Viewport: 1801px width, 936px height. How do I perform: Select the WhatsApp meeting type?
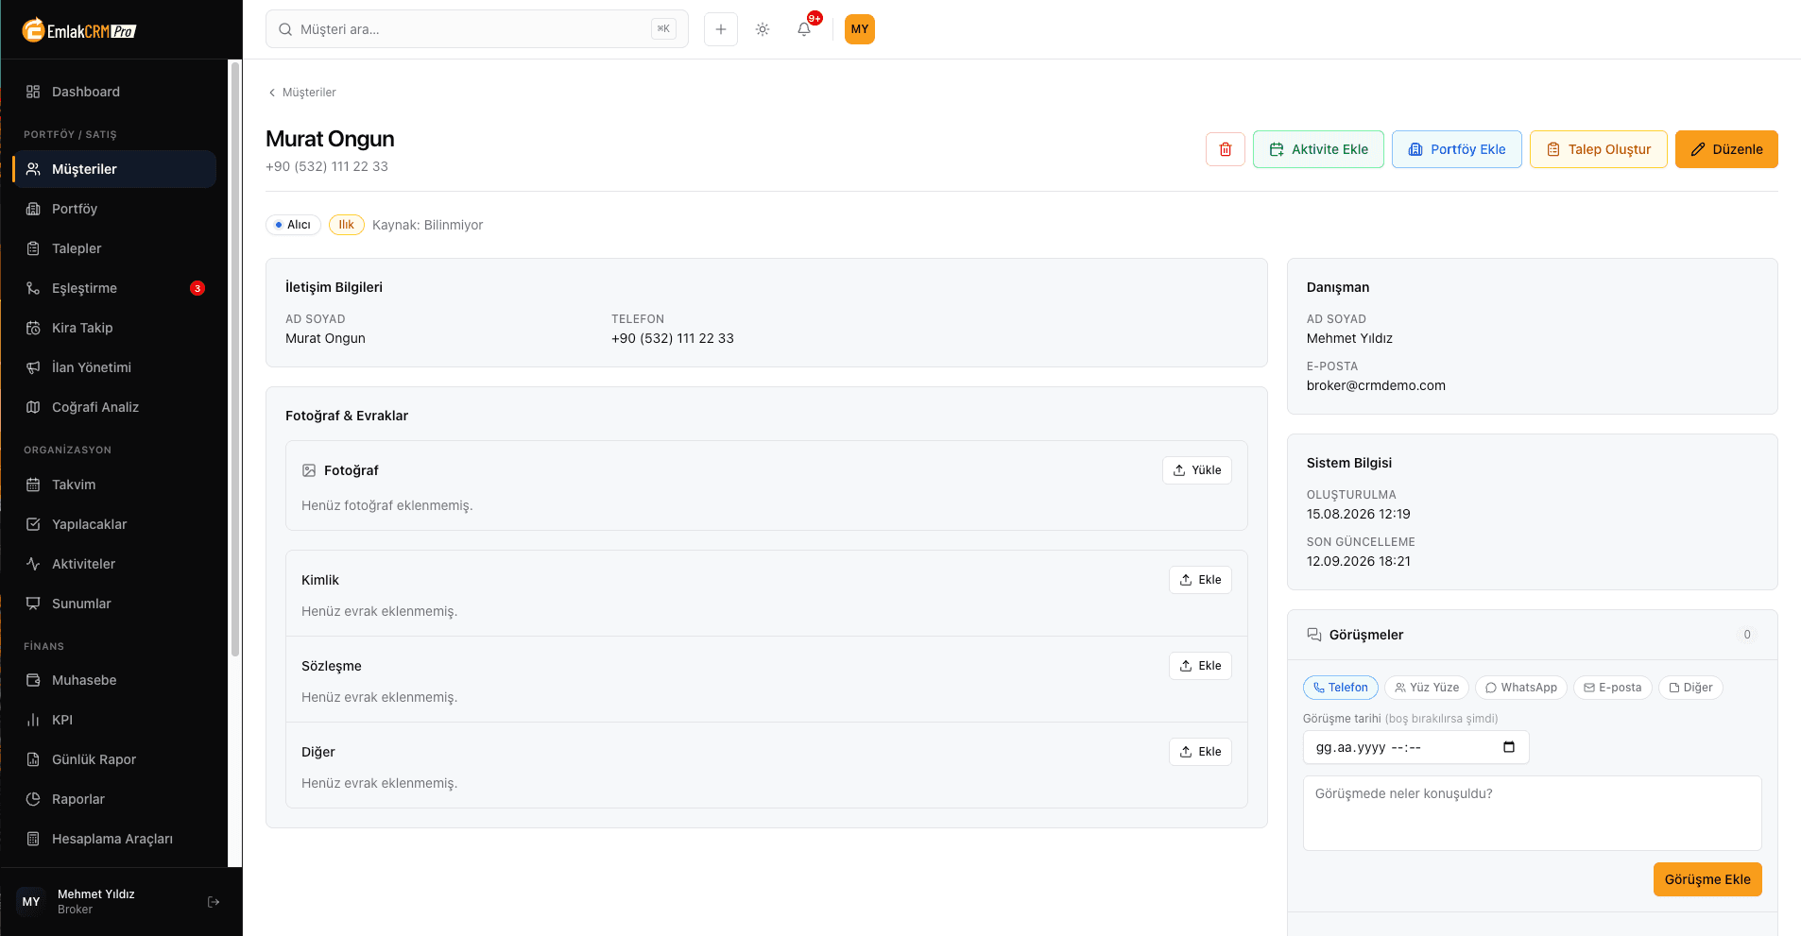(1520, 688)
